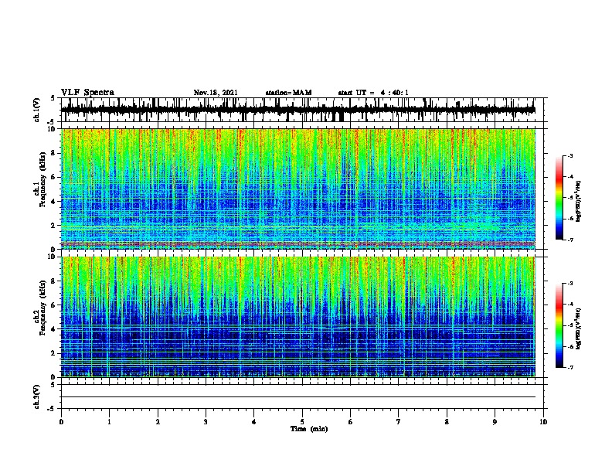
Task: Click the ch.1 colorbar log(PSD) label
Action: pyautogui.click(x=579, y=201)
